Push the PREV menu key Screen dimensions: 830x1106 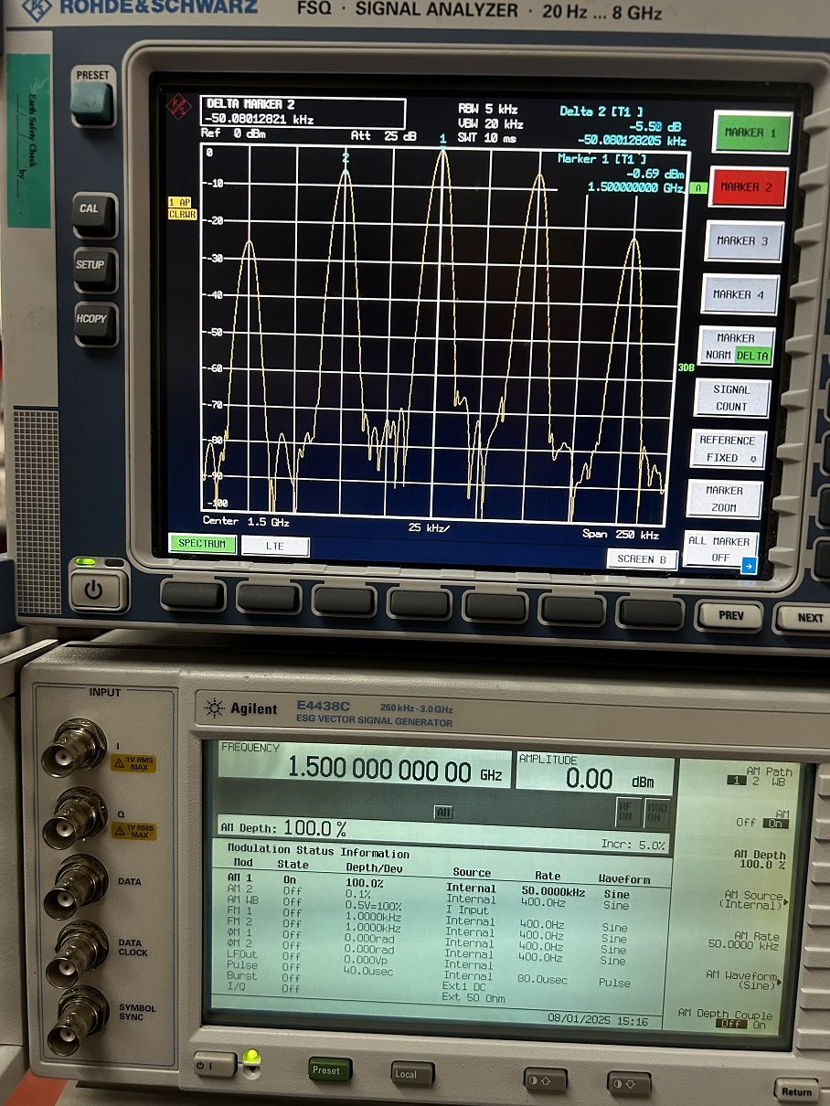click(730, 616)
